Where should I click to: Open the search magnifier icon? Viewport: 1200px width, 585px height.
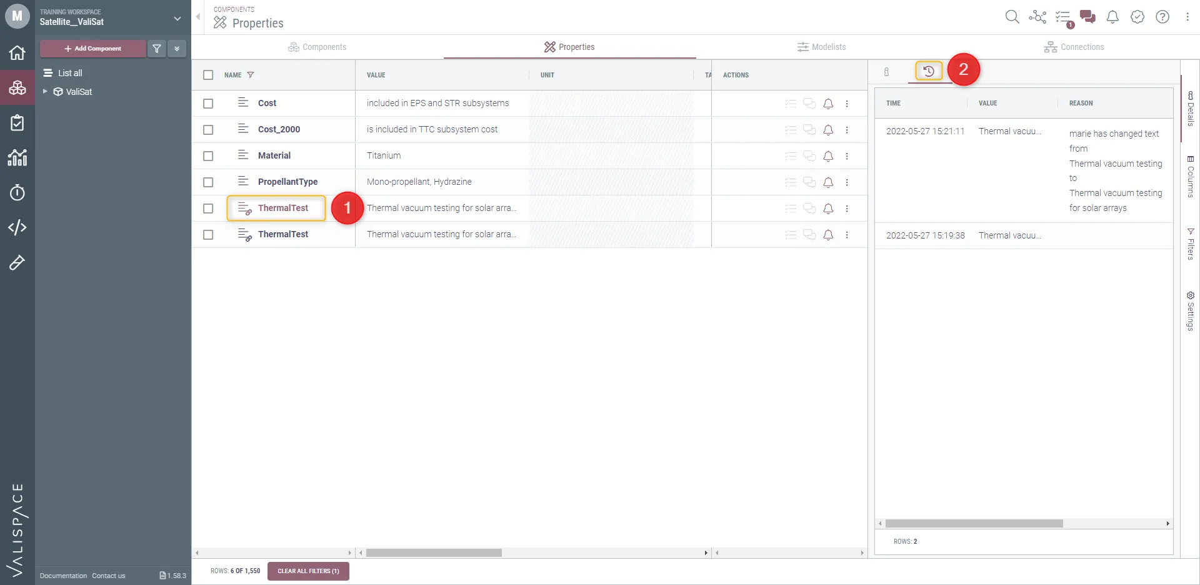[x=1012, y=17]
